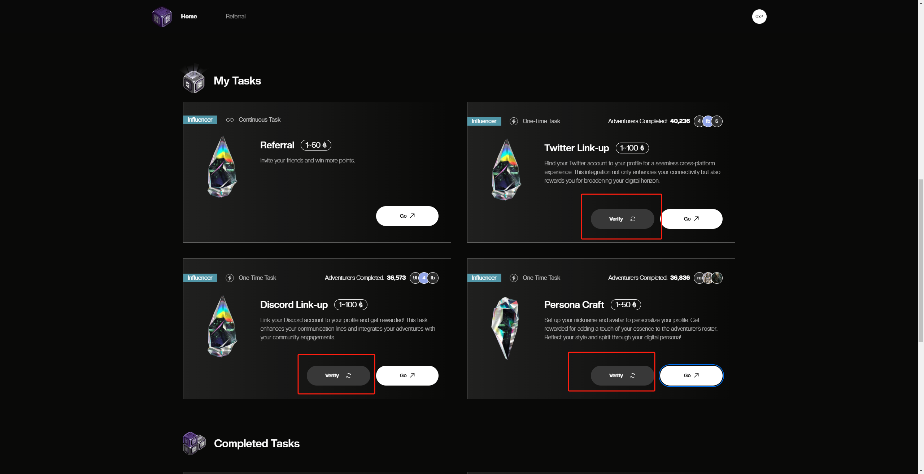Switch to the Referral nav page

point(236,17)
